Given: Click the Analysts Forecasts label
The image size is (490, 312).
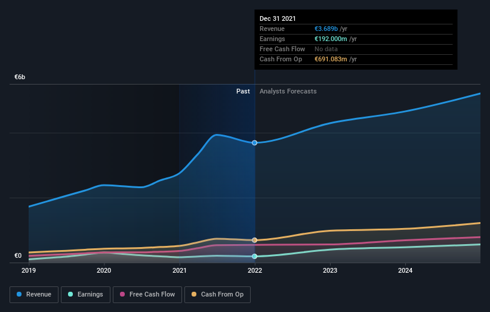Looking at the screenshot, I should [x=288, y=91].
